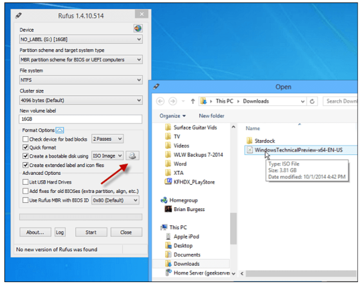Collapse Format Options with the arrow icon

point(60,130)
